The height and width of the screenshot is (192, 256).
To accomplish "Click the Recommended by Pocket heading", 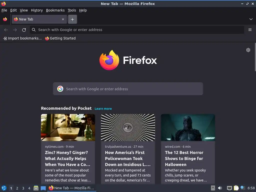I will 66,108.
